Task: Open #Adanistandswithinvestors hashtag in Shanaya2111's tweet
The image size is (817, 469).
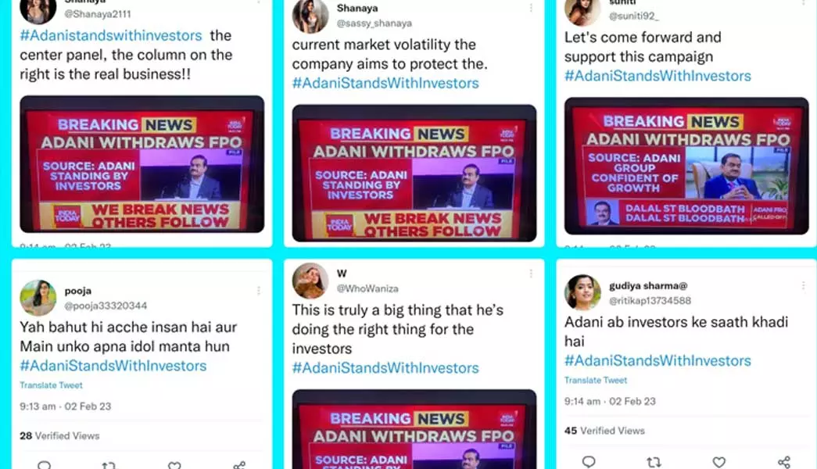Action: (111, 35)
